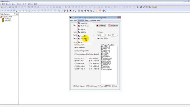Choose Blank Check from Program menu

(x=85, y=26)
